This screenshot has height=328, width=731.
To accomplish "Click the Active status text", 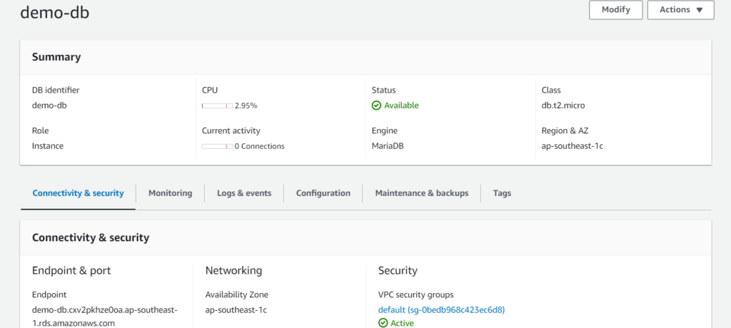I will [402, 323].
